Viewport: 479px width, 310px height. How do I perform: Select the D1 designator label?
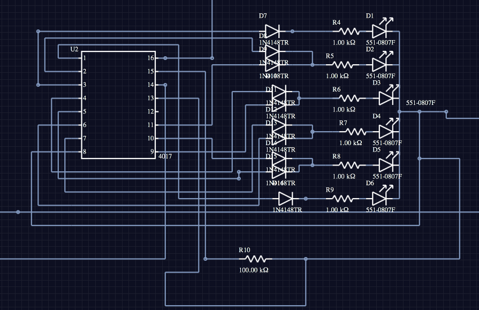[x=370, y=16]
